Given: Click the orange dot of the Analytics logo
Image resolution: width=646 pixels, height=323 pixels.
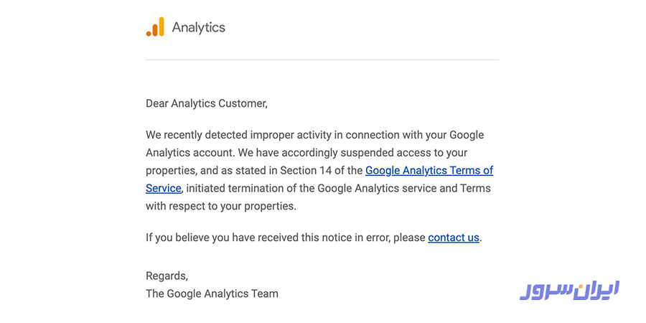Looking at the screenshot, I should click(x=149, y=33).
